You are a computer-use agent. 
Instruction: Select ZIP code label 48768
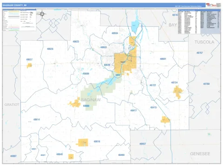point(206,84)
